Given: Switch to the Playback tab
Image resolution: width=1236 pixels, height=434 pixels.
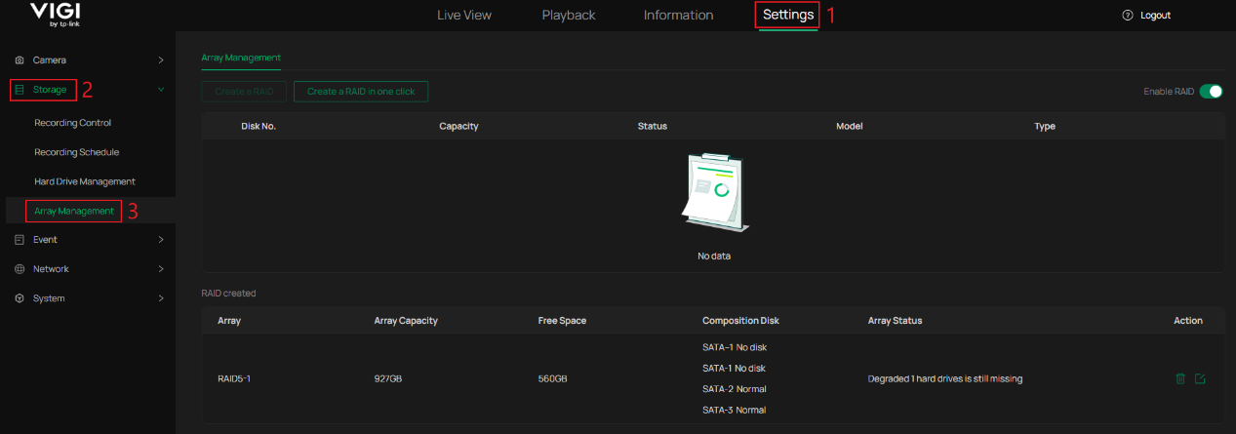Looking at the screenshot, I should (569, 16).
